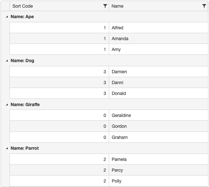The width and height of the screenshot is (209, 187).
Task: Collapse the Name: Parrot group
Action: click(x=7, y=148)
